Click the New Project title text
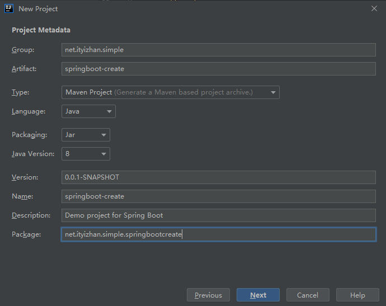The image size is (386, 306). 38,9
